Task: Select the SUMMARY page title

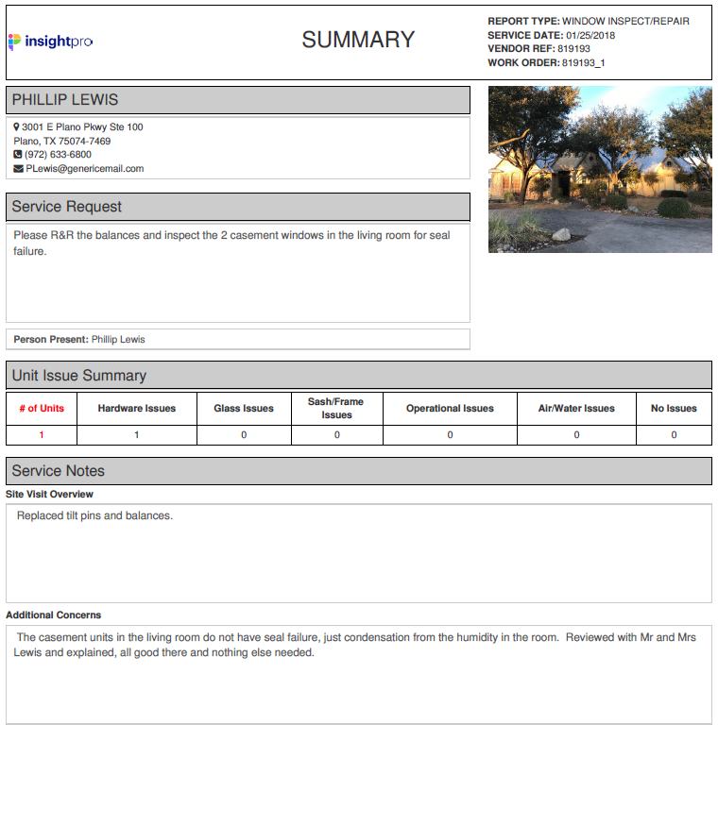Action: point(358,40)
